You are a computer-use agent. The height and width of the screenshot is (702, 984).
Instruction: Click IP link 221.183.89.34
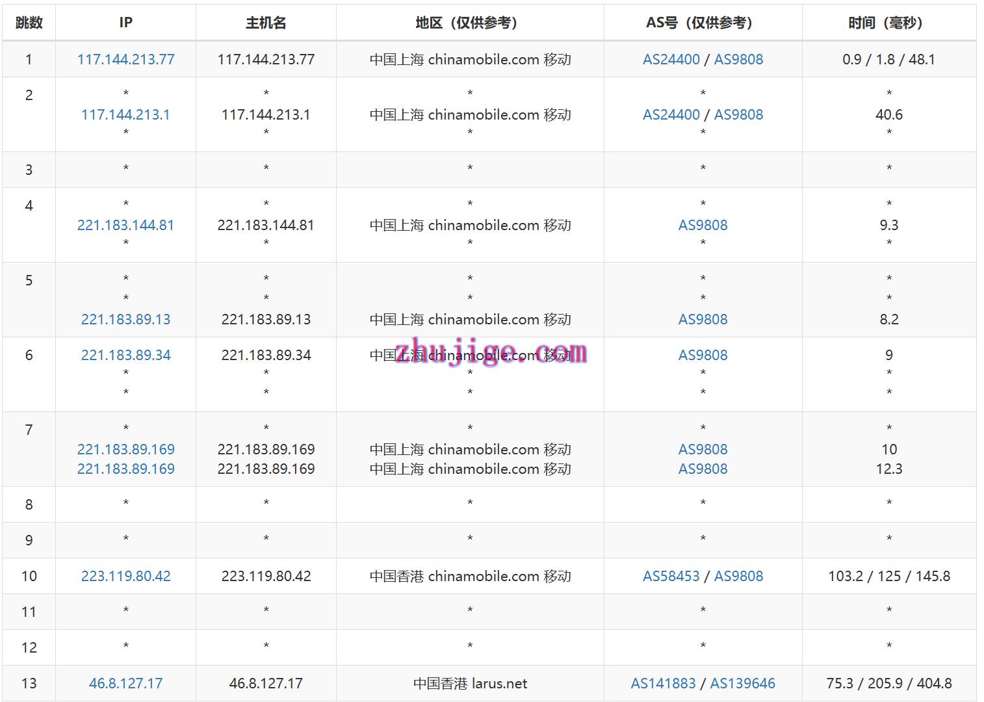(125, 355)
